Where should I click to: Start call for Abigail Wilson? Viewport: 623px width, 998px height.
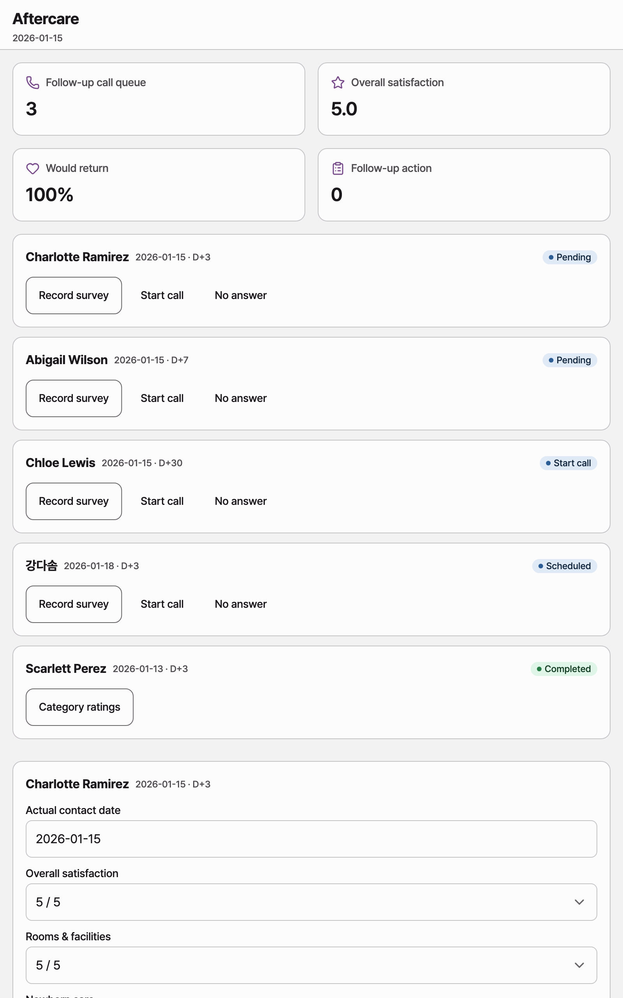tap(162, 398)
